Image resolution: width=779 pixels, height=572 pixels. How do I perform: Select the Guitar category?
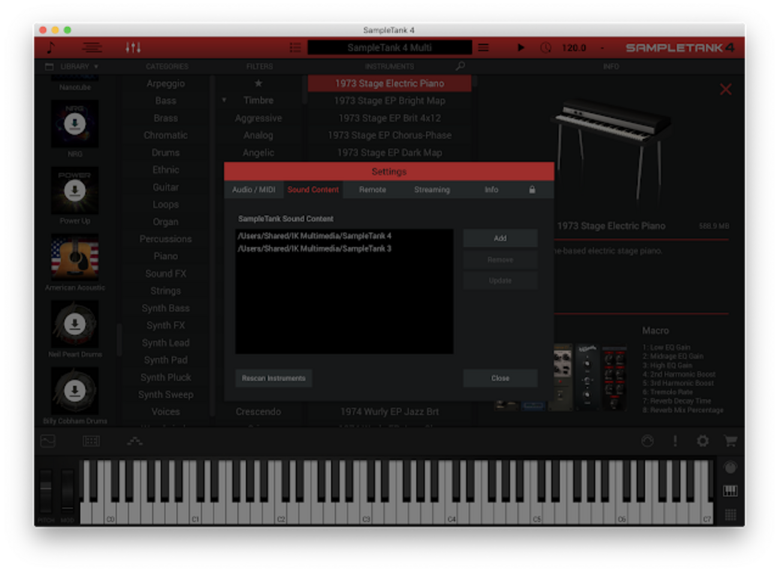165,187
